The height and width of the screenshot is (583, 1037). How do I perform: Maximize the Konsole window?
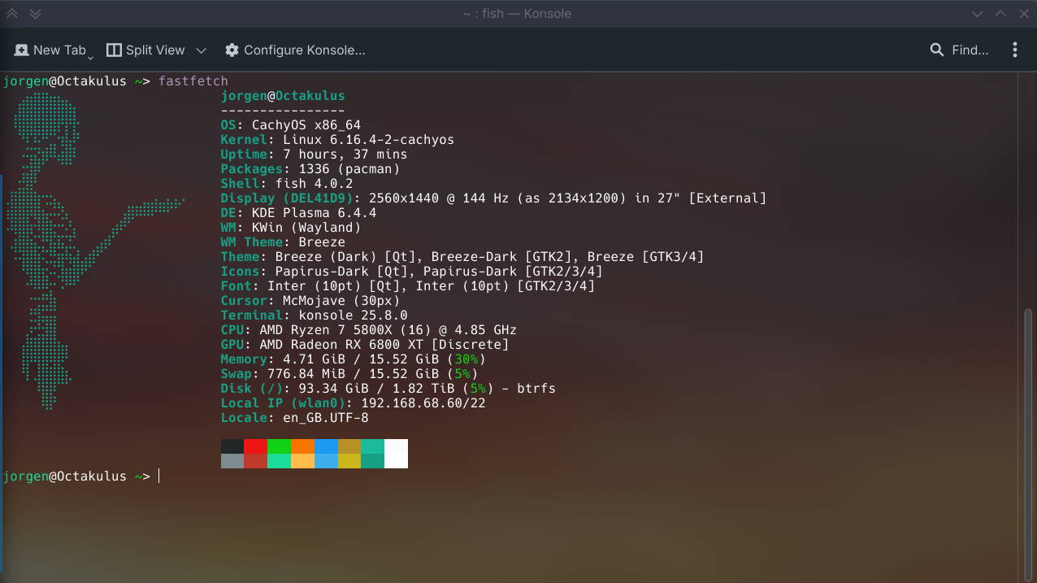click(x=1000, y=14)
